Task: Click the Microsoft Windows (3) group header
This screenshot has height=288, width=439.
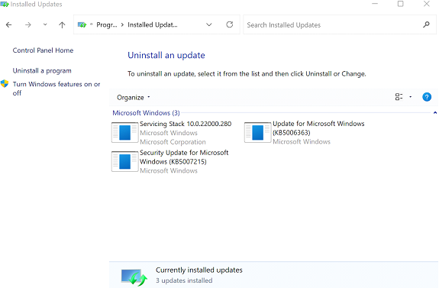Action: (x=146, y=113)
